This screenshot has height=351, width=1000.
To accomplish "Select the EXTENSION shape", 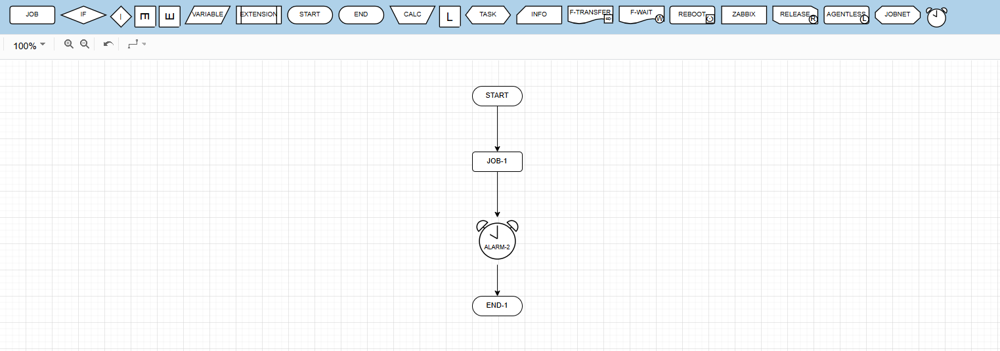I will pos(259,14).
